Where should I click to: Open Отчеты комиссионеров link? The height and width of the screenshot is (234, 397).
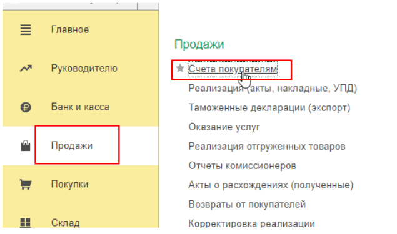point(243,166)
